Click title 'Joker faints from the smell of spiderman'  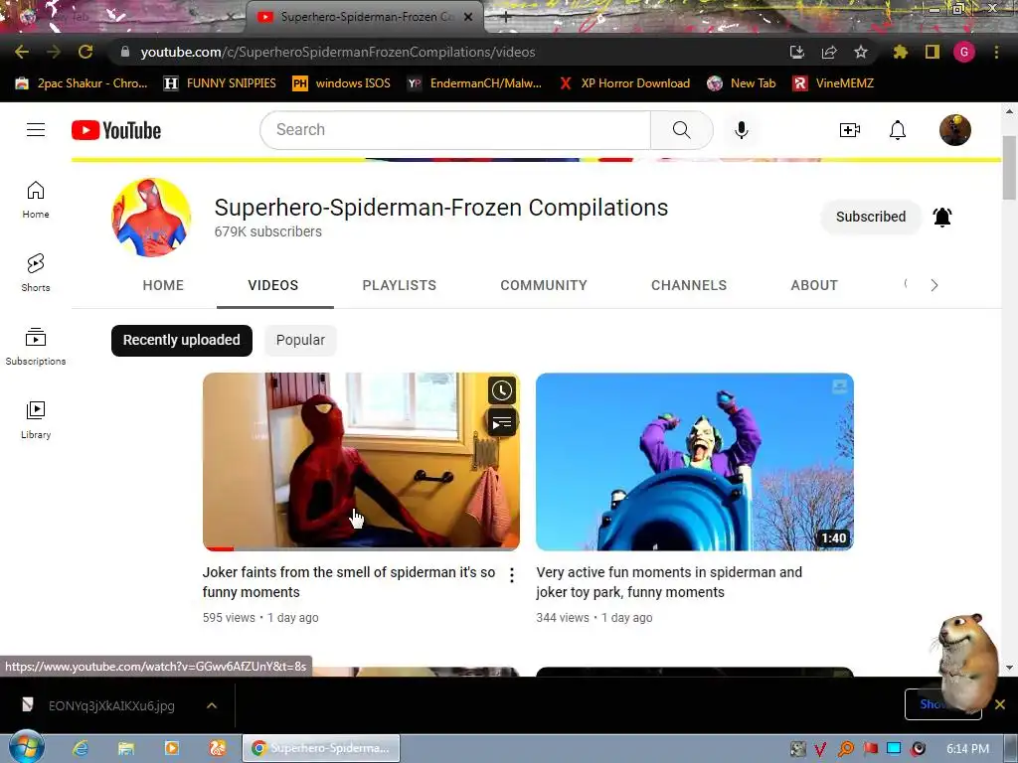coord(349,582)
